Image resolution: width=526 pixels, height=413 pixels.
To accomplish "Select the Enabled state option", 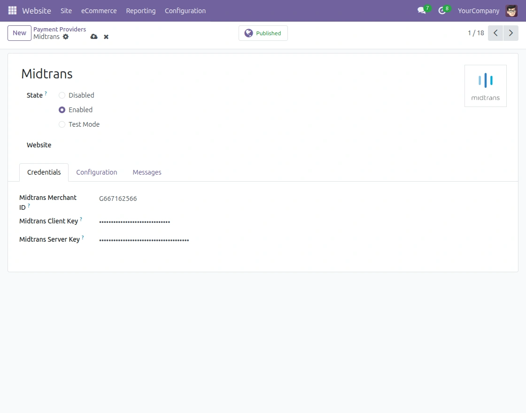I will [62, 109].
